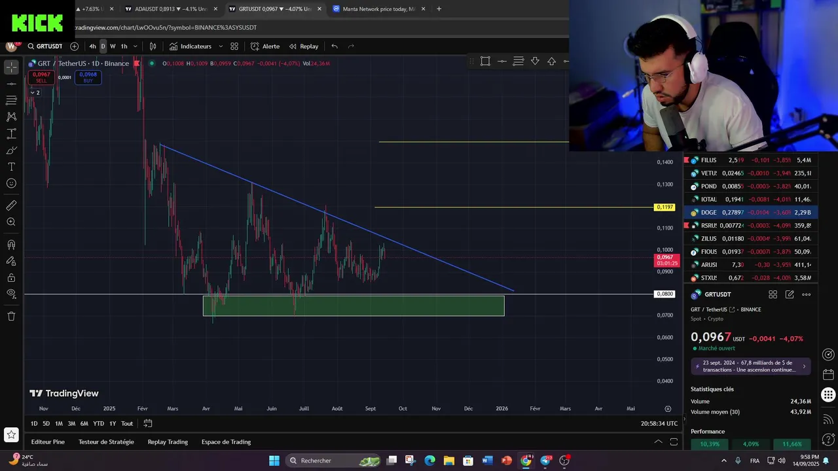Click the rectangle icon in floating toolbar

(x=485, y=61)
